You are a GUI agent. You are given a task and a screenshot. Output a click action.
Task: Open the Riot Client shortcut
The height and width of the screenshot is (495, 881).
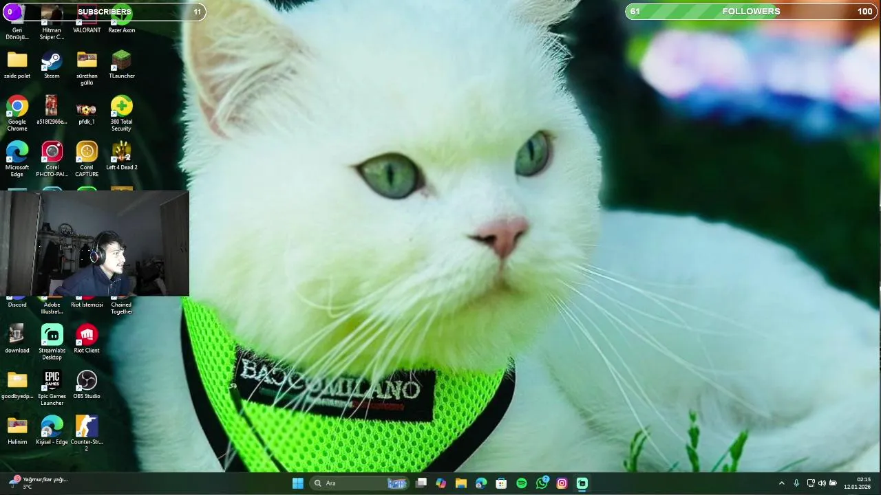pyautogui.click(x=87, y=339)
